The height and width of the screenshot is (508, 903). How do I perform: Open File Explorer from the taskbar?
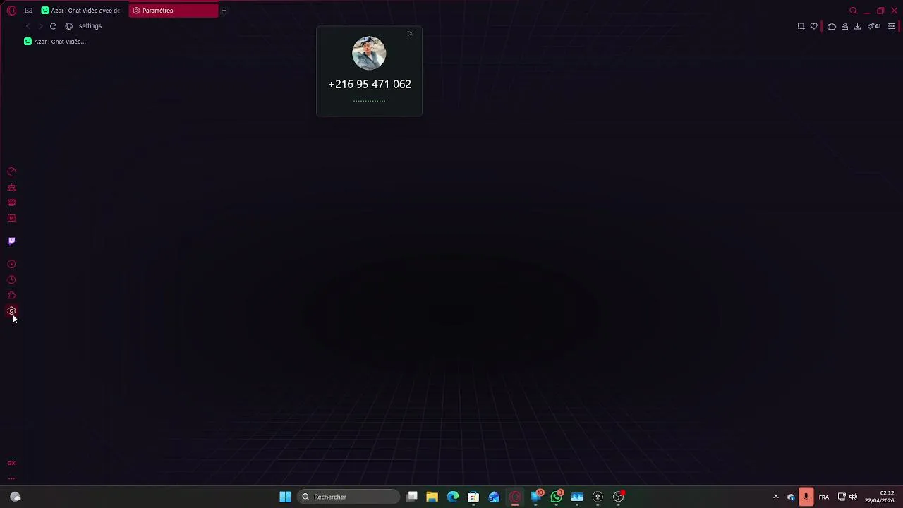click(432, 497)
